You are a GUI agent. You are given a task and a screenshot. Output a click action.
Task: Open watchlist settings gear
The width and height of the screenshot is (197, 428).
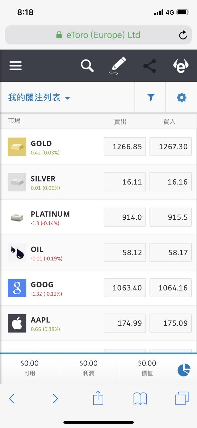(181, 98)
